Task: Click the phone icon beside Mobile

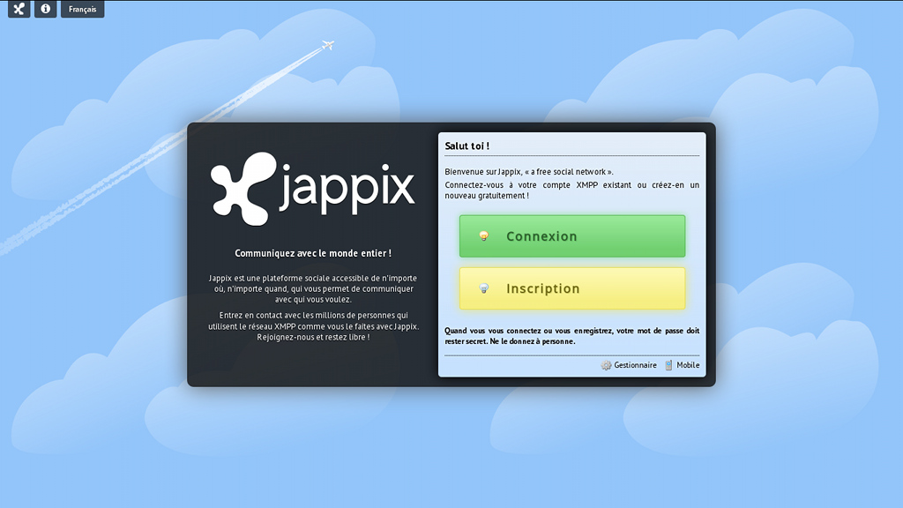Action: [x=668, y=365]
